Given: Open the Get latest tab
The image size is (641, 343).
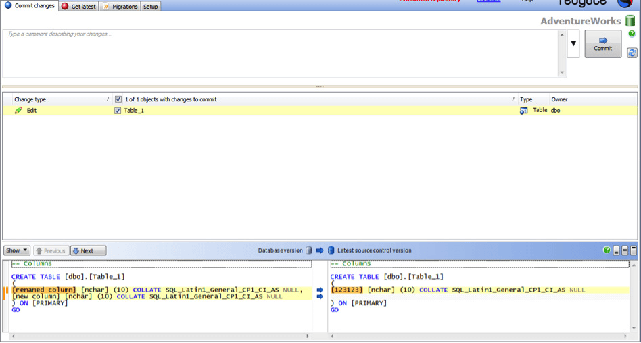Looking at the screenshot, I should point(79,7).
